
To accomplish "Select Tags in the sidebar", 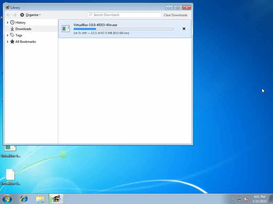I will coord(19,35).
